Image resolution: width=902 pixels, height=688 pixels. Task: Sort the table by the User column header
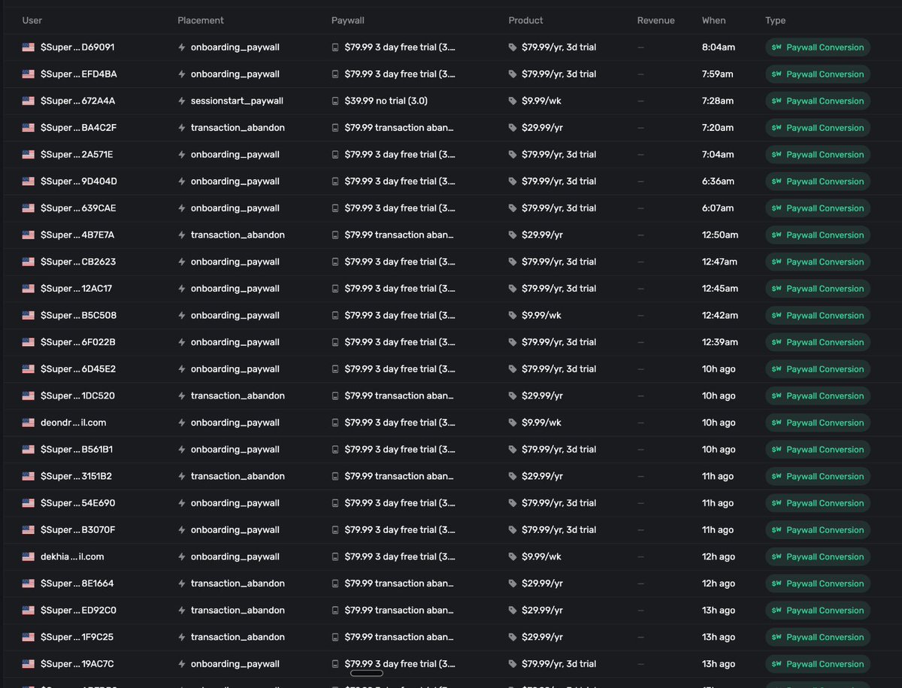click(x=32, y=20)
